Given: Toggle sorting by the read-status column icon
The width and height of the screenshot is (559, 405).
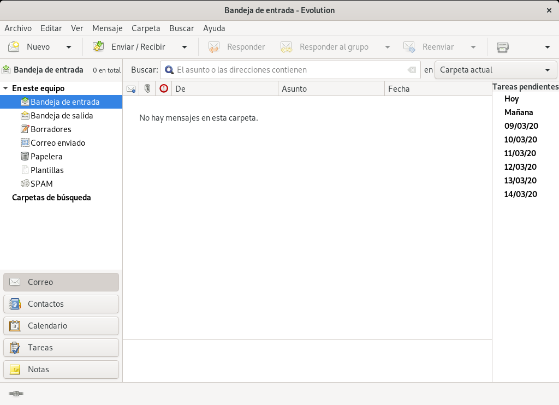Looking at the screenshot, I should coord(130,88).
